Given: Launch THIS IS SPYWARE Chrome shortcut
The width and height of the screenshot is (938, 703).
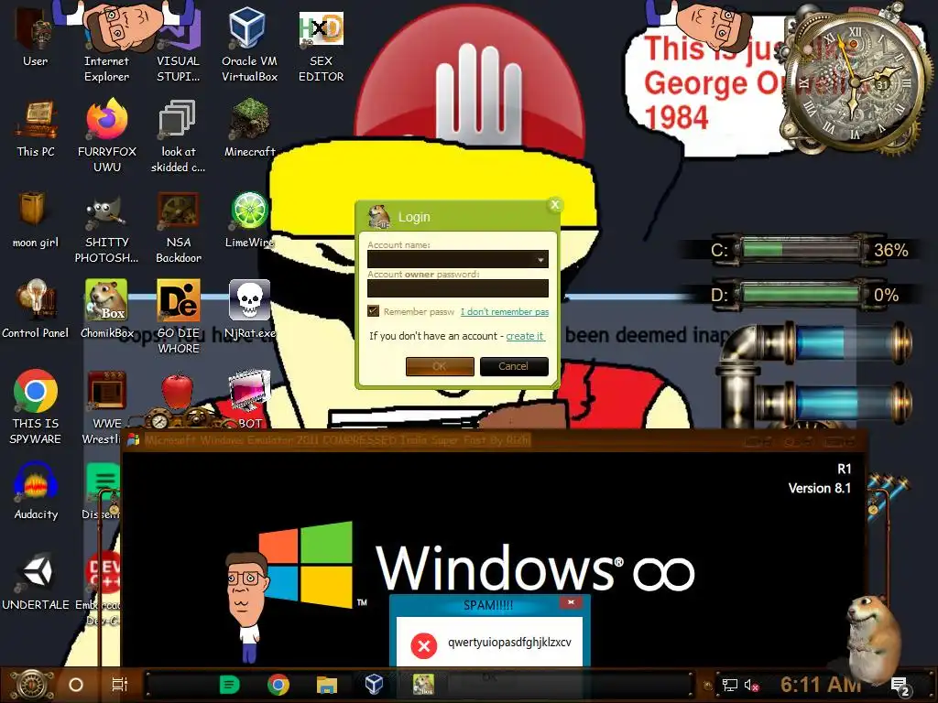Looking at the screenshot, I should point(36,406).
